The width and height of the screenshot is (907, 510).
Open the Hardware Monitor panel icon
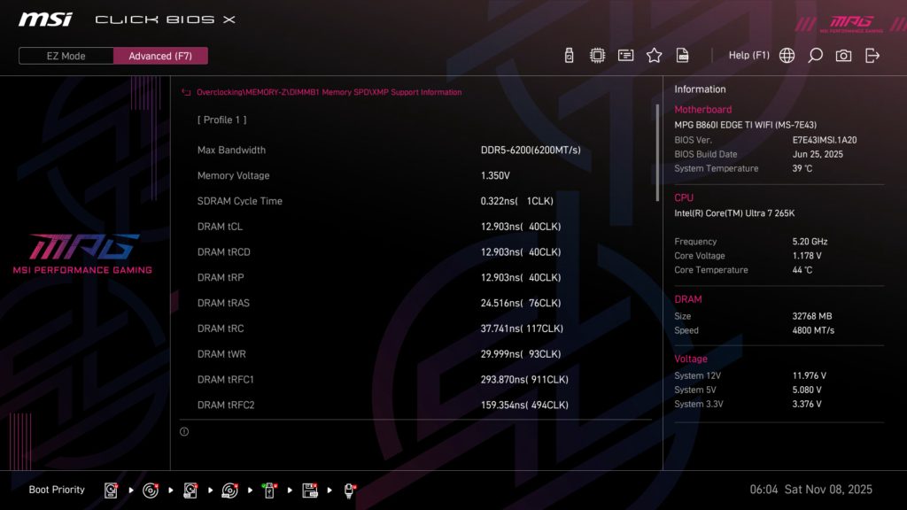625,54
